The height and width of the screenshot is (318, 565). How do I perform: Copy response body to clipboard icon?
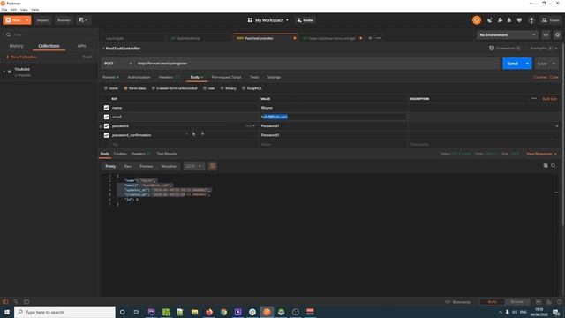(546, 165)
